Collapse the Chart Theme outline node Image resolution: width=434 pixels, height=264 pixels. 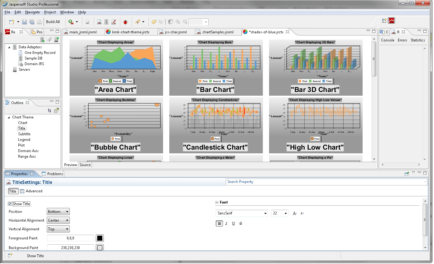tap(8, 117)
